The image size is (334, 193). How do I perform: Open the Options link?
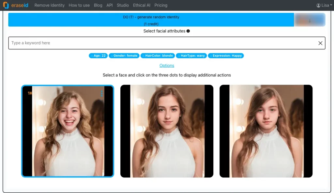(167, 65)
